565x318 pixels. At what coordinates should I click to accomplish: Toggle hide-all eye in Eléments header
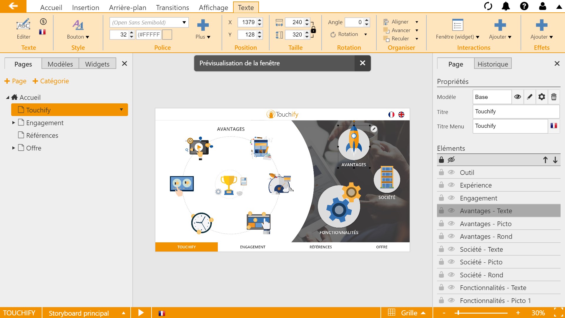pyautogui.click(x=451, y=160)
